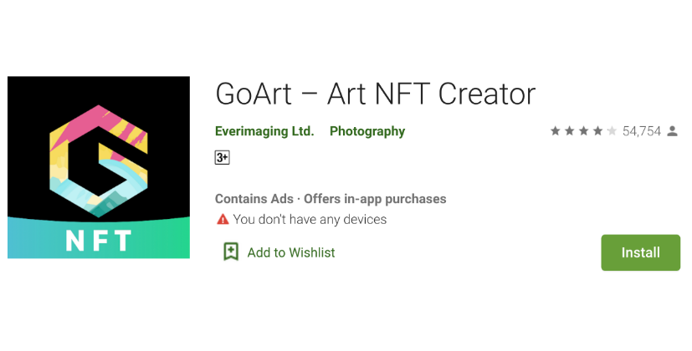Click the GoArt – Art NFT Creator title
The width and height of the screenshot is (692, 351).
click(375, 93)
